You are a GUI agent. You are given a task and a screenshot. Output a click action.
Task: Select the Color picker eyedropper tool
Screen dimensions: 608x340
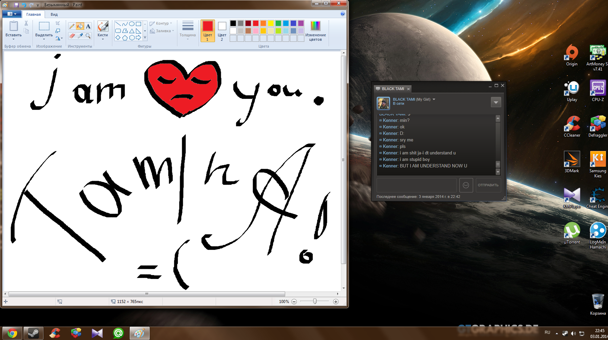[80, 36]
